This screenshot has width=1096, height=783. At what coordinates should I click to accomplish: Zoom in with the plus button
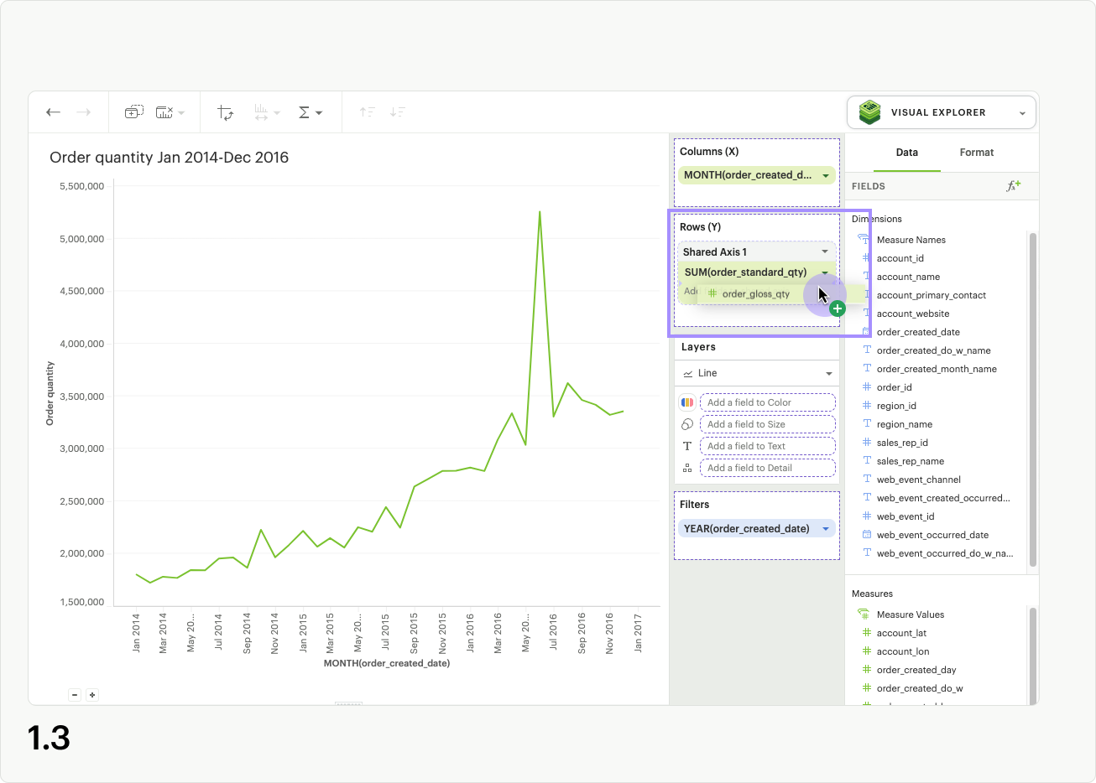pyautogui.click(x=92, y=695)
